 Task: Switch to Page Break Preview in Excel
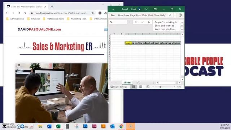tap(148, 87)
